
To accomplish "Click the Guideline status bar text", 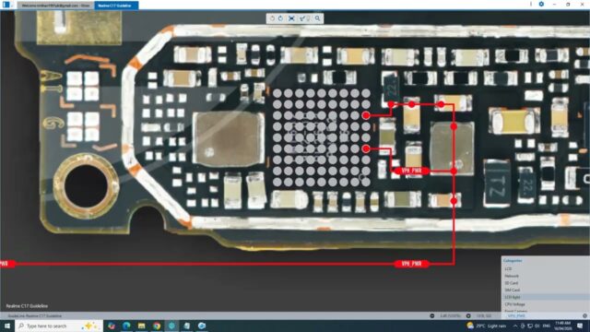I will (x=35, y=316).
